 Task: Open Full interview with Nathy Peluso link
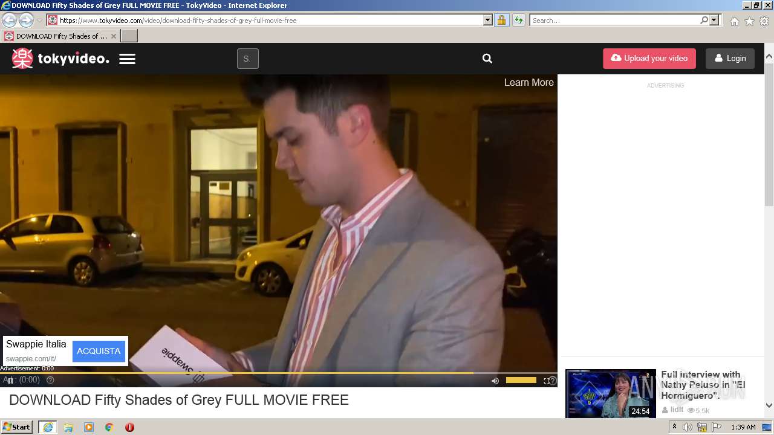tap(703, 385)
